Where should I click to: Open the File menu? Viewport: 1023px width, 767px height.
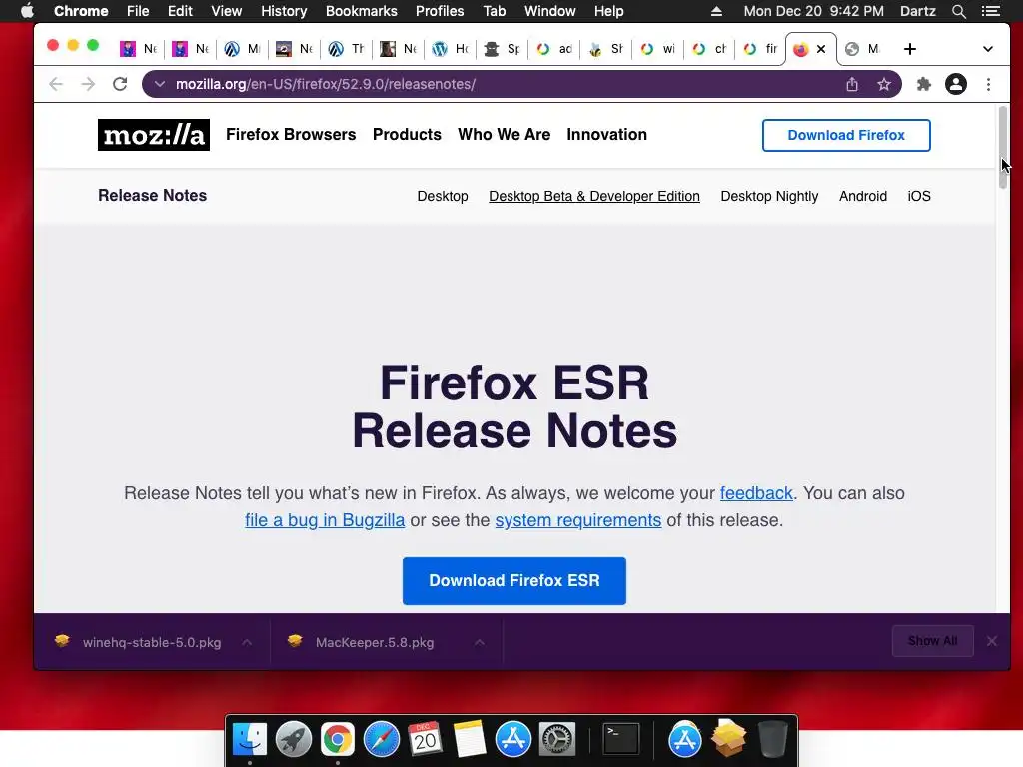(138, 11)
